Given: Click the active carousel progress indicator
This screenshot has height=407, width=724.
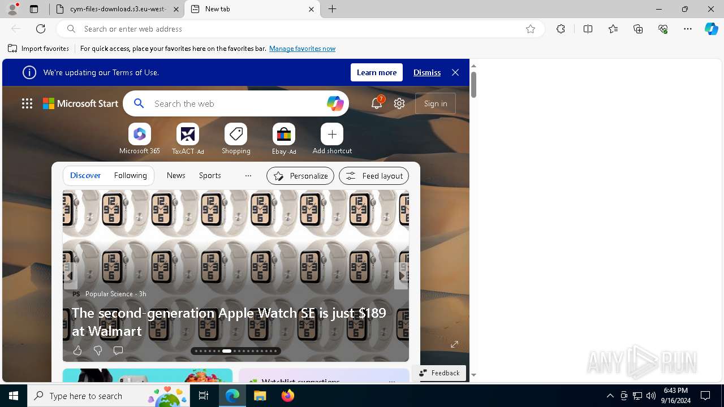Looking at the screenshot, I should [x=227, y=351].
